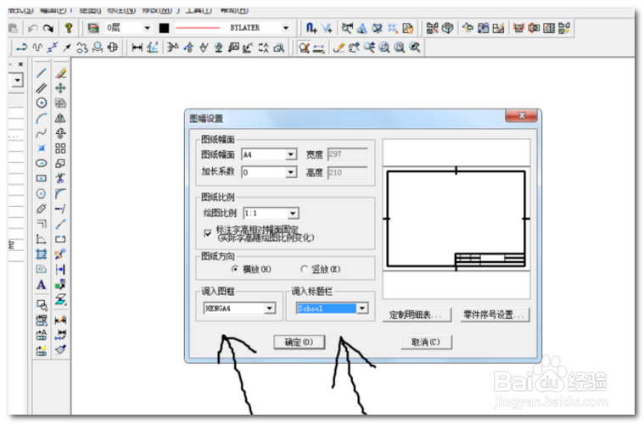Select the Spline curve tool

pyautogui.click(x=41, y=133)
